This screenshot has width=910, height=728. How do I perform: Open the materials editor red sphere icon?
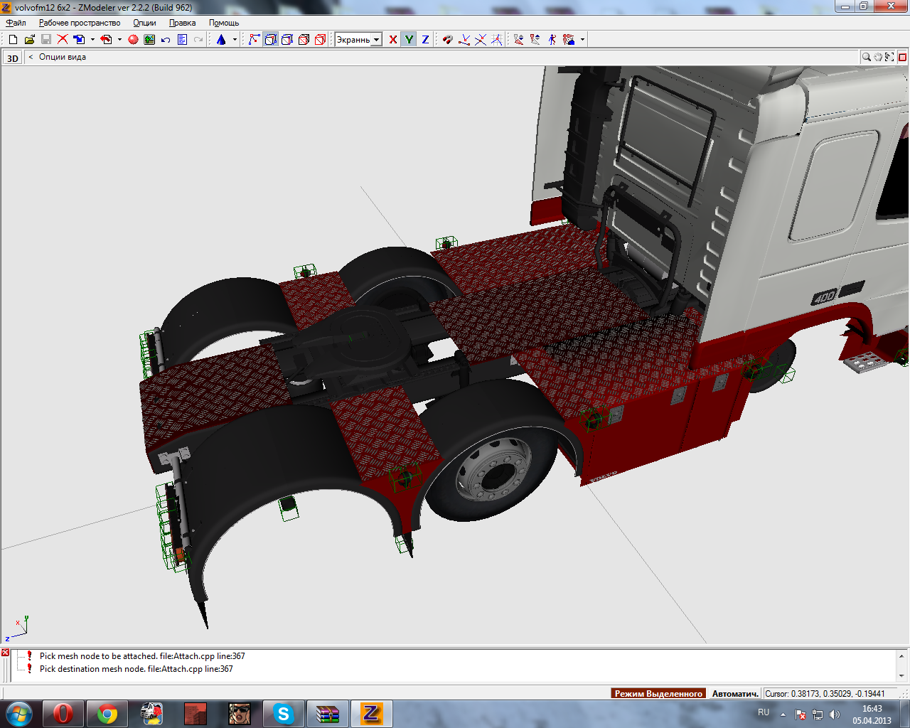click(133, 40)
